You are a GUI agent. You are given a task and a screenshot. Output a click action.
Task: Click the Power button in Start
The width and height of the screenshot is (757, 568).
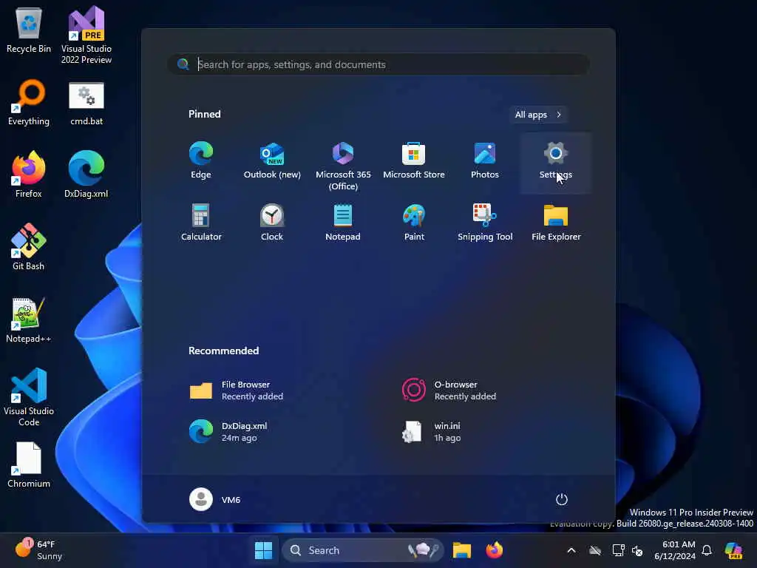click(562, 499)
